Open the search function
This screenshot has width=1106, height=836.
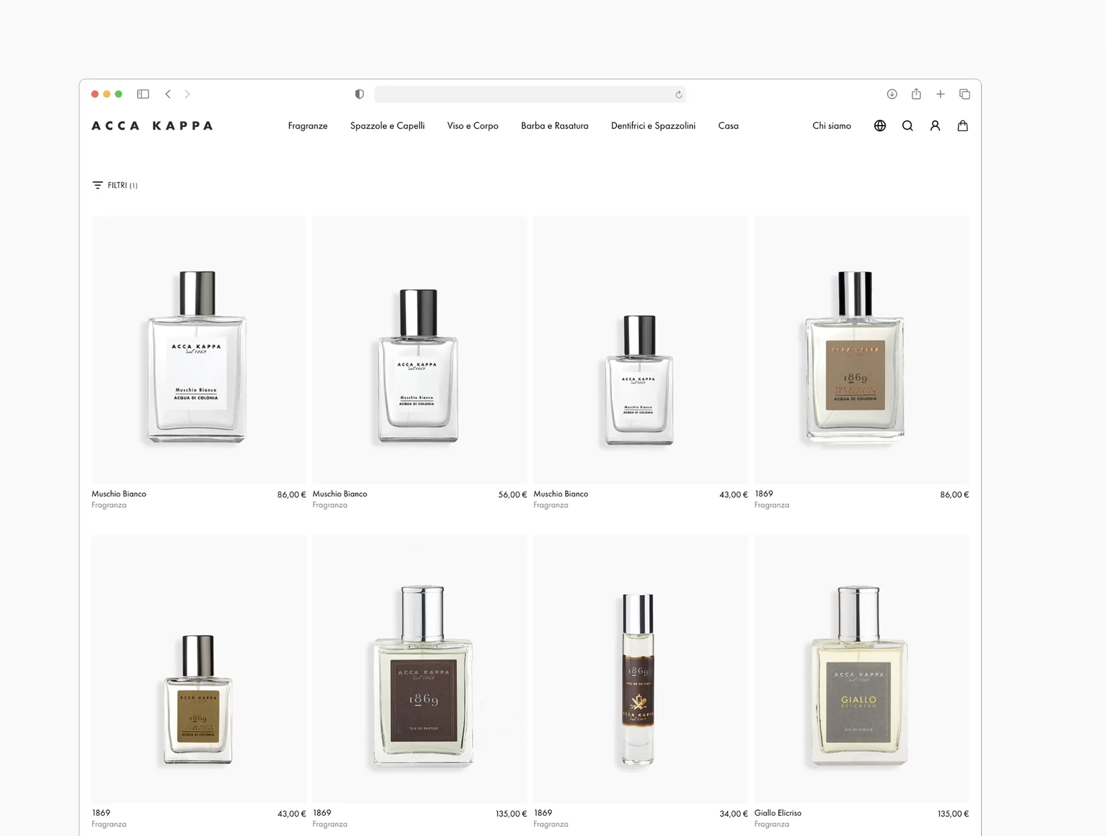point(907,126)
